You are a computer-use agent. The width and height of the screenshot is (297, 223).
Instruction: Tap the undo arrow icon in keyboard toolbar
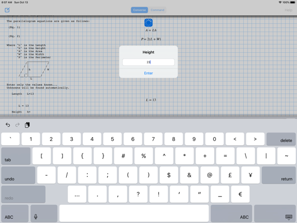(8, 125)
